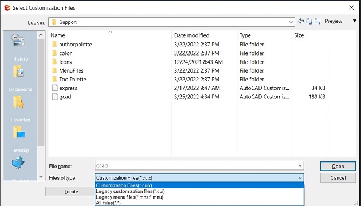Click the 12/24/2021 8:43 AM date cell
The width and height of the screenshot is (361, 206).
click(x=198, y=62)
